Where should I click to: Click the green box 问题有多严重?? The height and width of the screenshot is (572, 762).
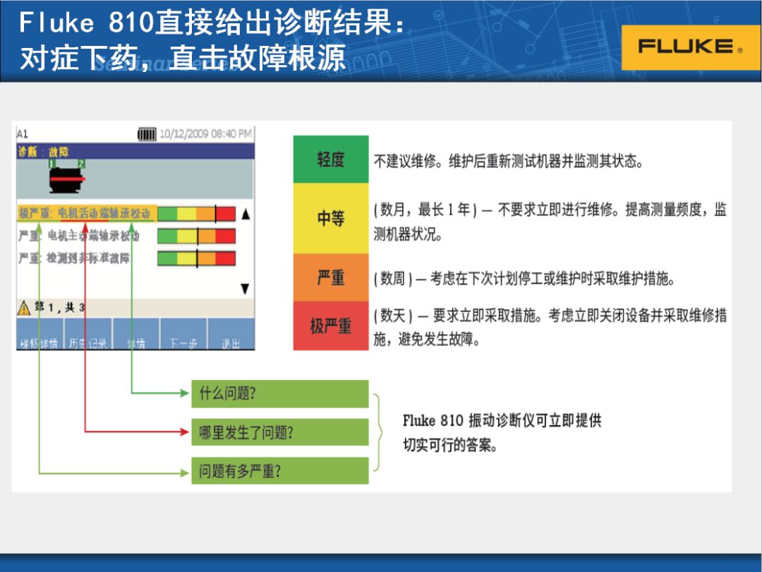coord(280,470)
